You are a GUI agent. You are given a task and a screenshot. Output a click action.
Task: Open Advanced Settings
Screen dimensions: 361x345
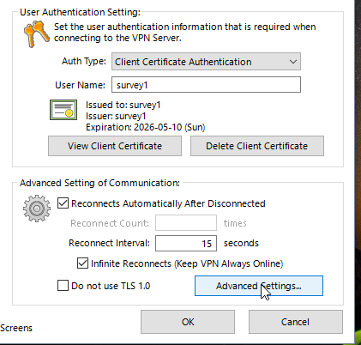[259, 286]
